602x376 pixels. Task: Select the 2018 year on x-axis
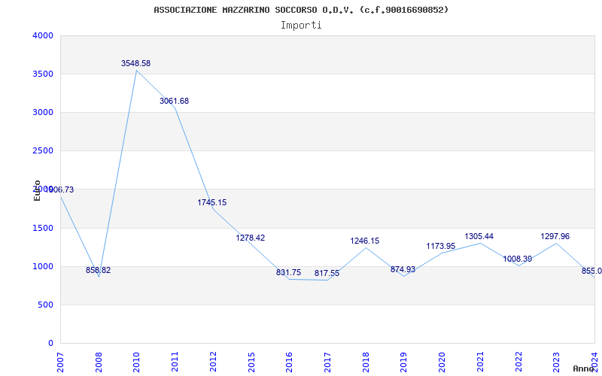tap(365, 361)
